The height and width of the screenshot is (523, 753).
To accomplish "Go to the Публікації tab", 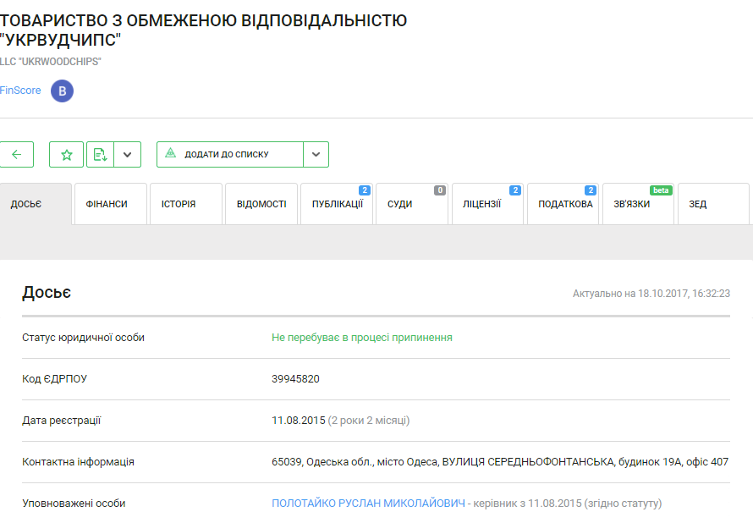I will (x=337, y=204).
